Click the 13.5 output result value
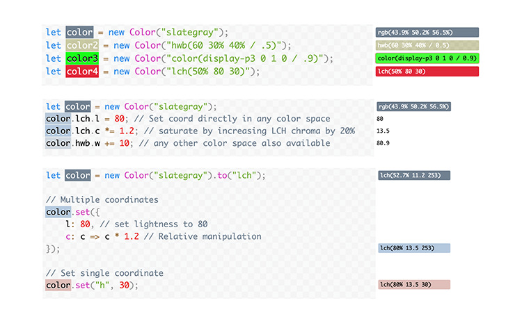The height and width of the screenshot is (321, 522). pos(383,131)
